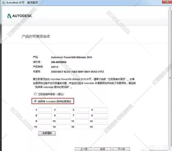Click activation code field 6
Viewport: 172px width, 151px height.
[64, 115]
